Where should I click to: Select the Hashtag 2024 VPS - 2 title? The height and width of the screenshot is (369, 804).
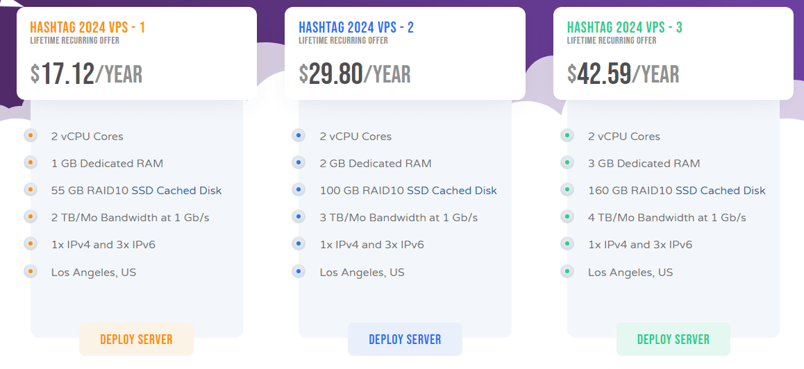356,28
